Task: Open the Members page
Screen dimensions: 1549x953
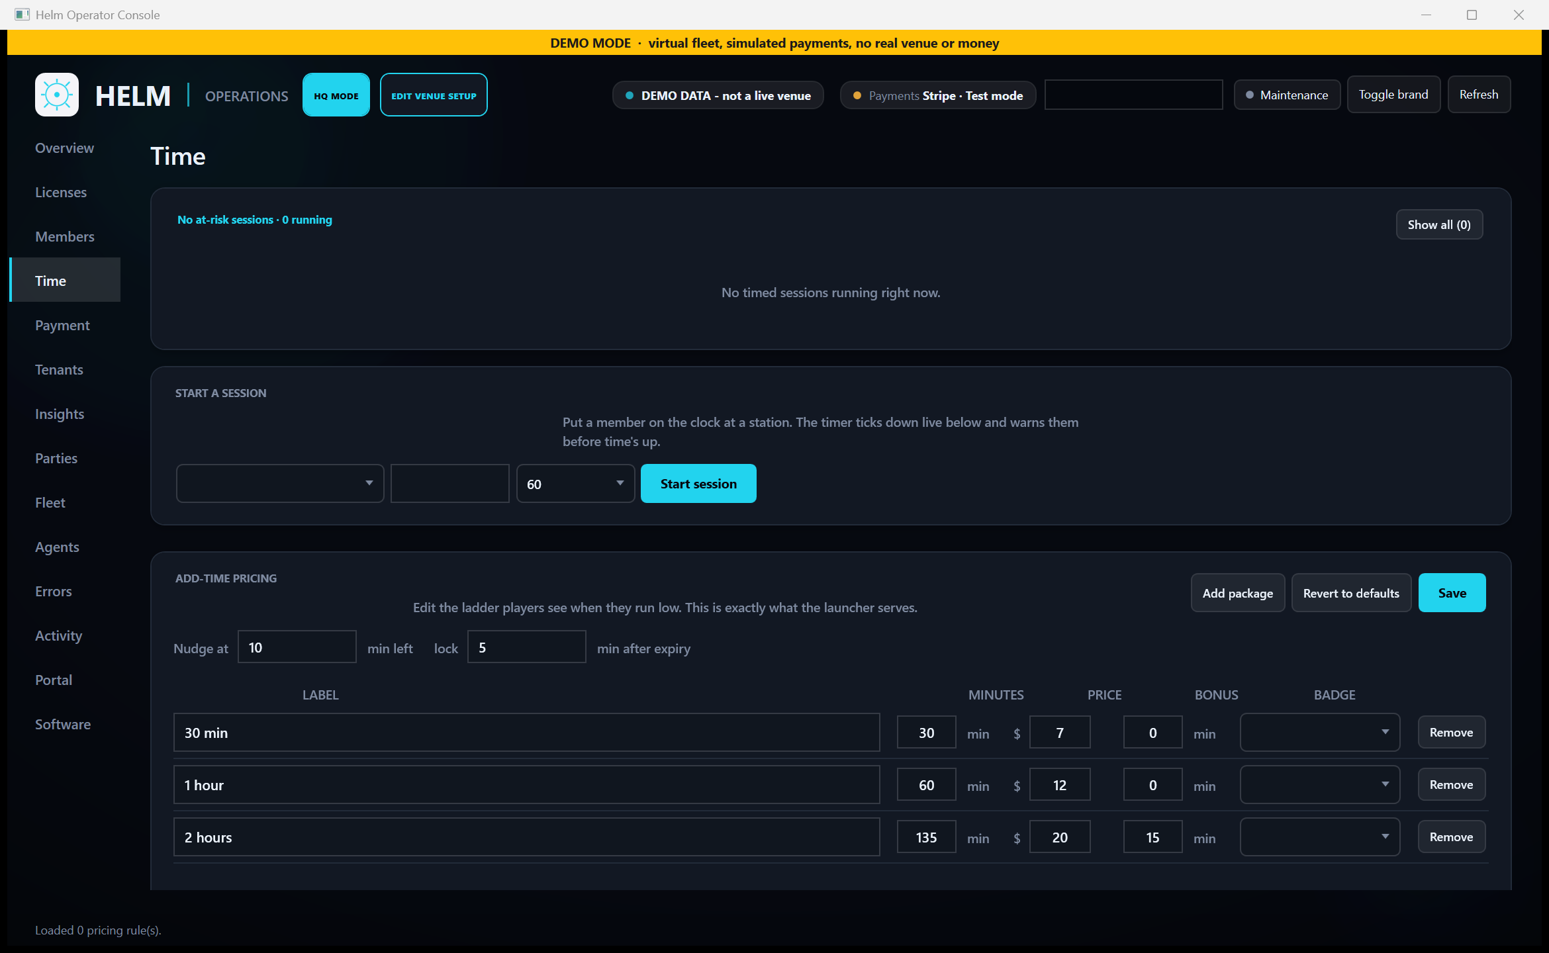Action: [65, 236]
